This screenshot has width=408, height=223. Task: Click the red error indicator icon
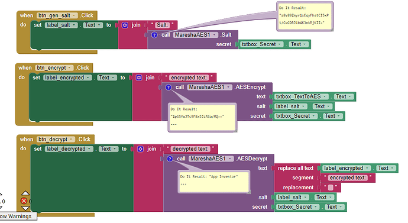tap(24, 201)
